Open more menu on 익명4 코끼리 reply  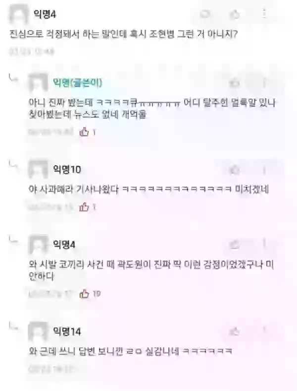click(x=264, y=244)
